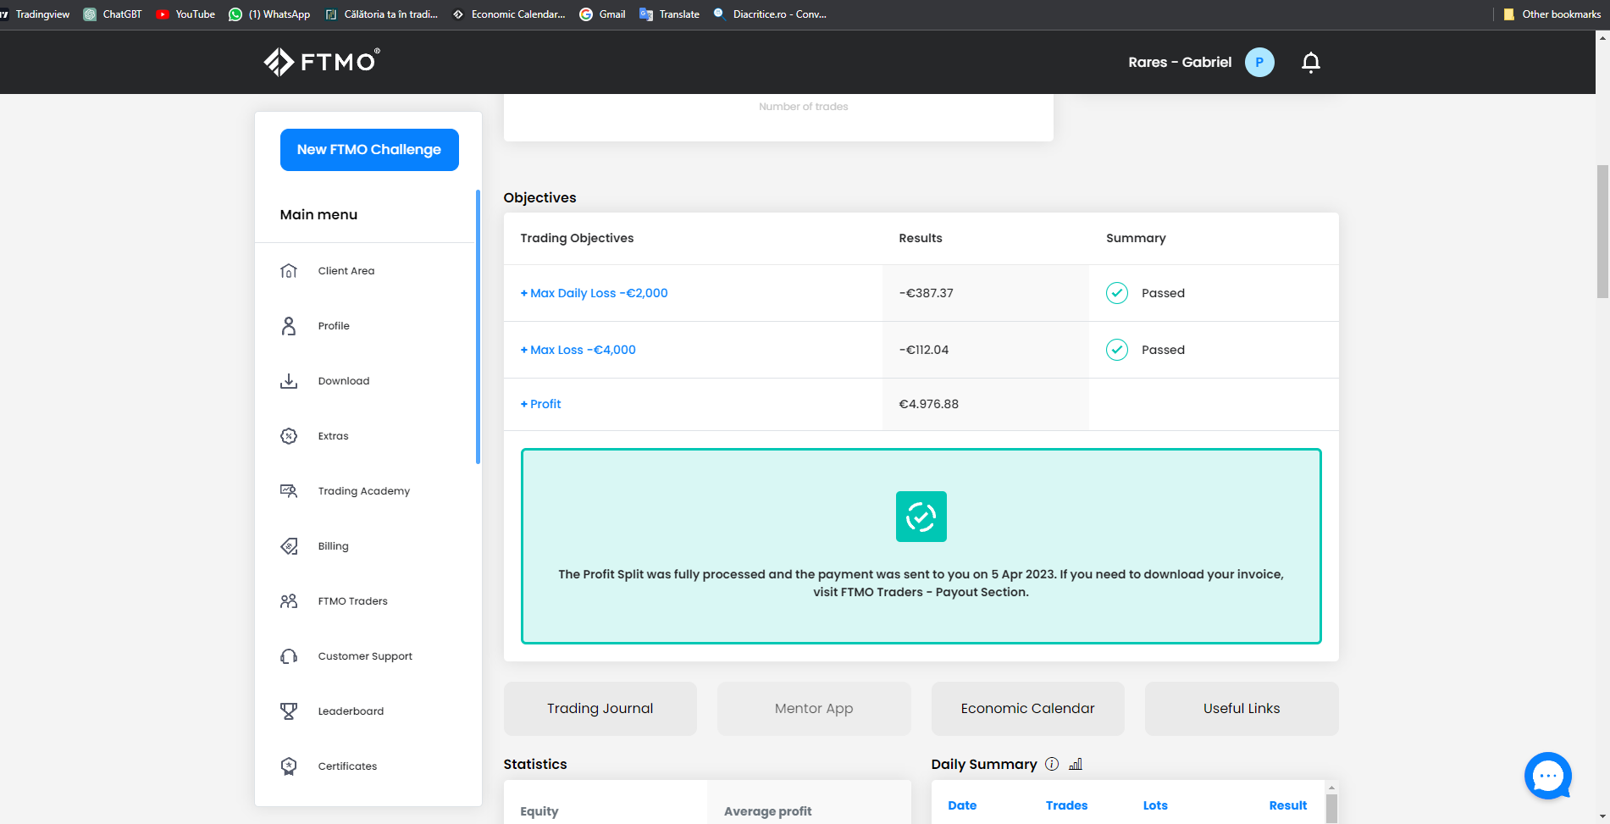Expand the Max Daily Loss objective
The width and height of the screenshot is (1610, 824).
(x=594, y=293)
